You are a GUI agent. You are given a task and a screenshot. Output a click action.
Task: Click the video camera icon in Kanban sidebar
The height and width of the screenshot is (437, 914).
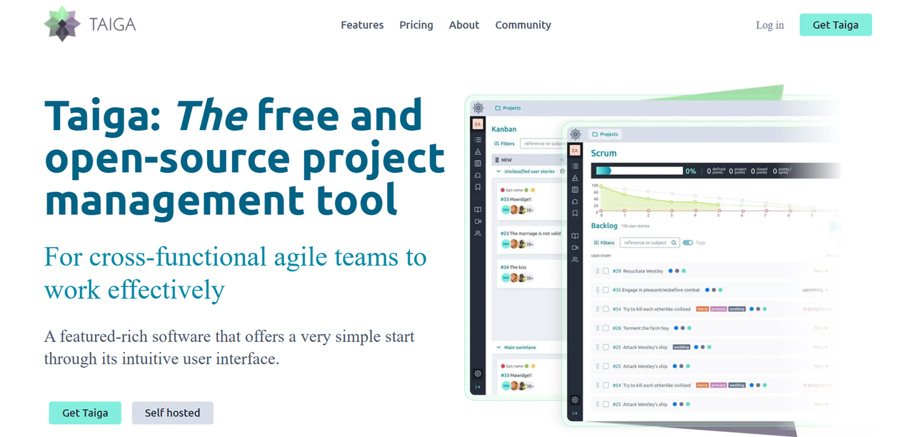coord(478,221)
